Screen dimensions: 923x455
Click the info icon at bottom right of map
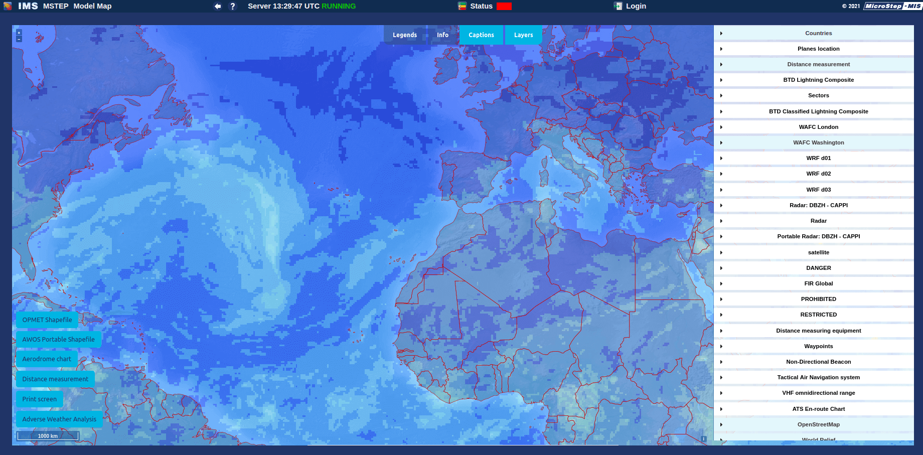704,438
